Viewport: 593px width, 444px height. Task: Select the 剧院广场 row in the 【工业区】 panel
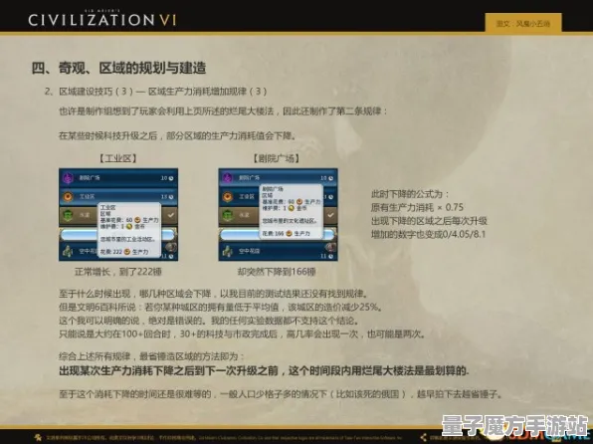pos(118,177)
